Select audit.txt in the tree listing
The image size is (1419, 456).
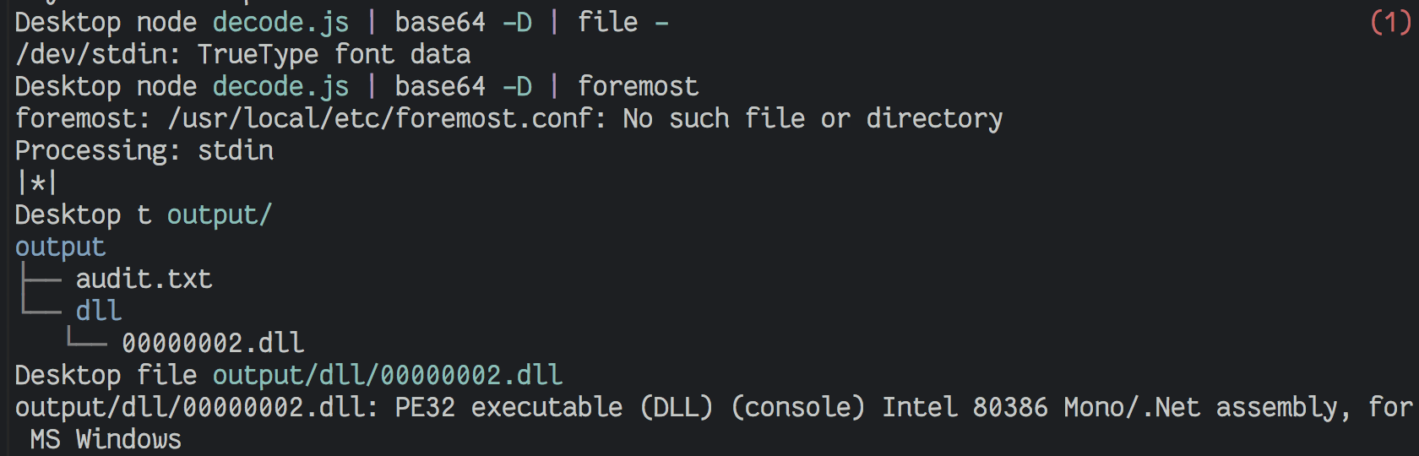[x=144, y=279]
